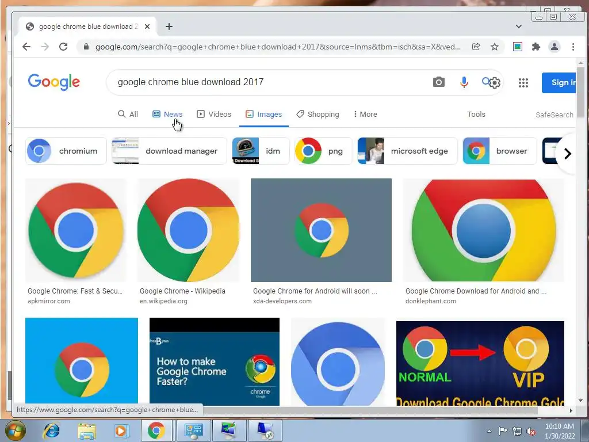The width and height of the screenshot is (589, 442).
Task: Open the Windows Start menu
Action: [x=15, y=430]
